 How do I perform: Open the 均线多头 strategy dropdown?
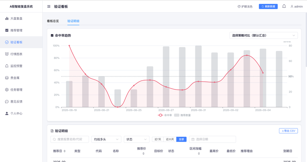pos(106,139)
